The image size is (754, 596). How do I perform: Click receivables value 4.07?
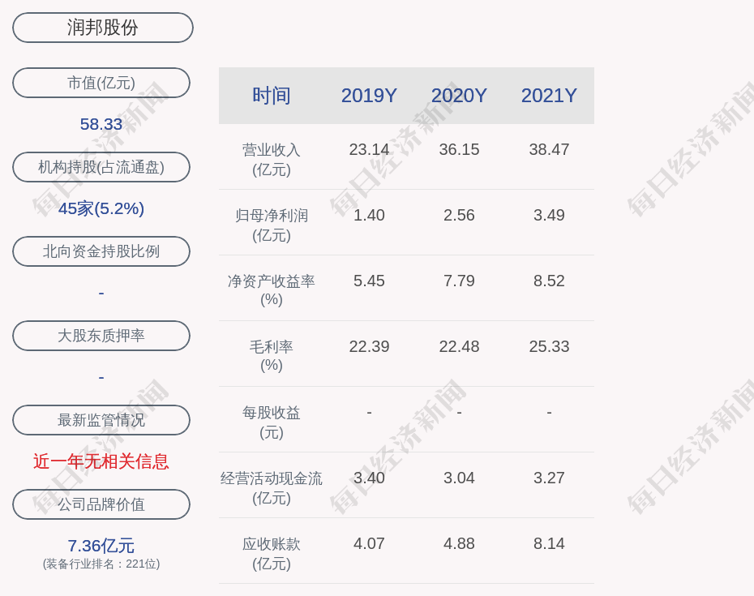370,543
